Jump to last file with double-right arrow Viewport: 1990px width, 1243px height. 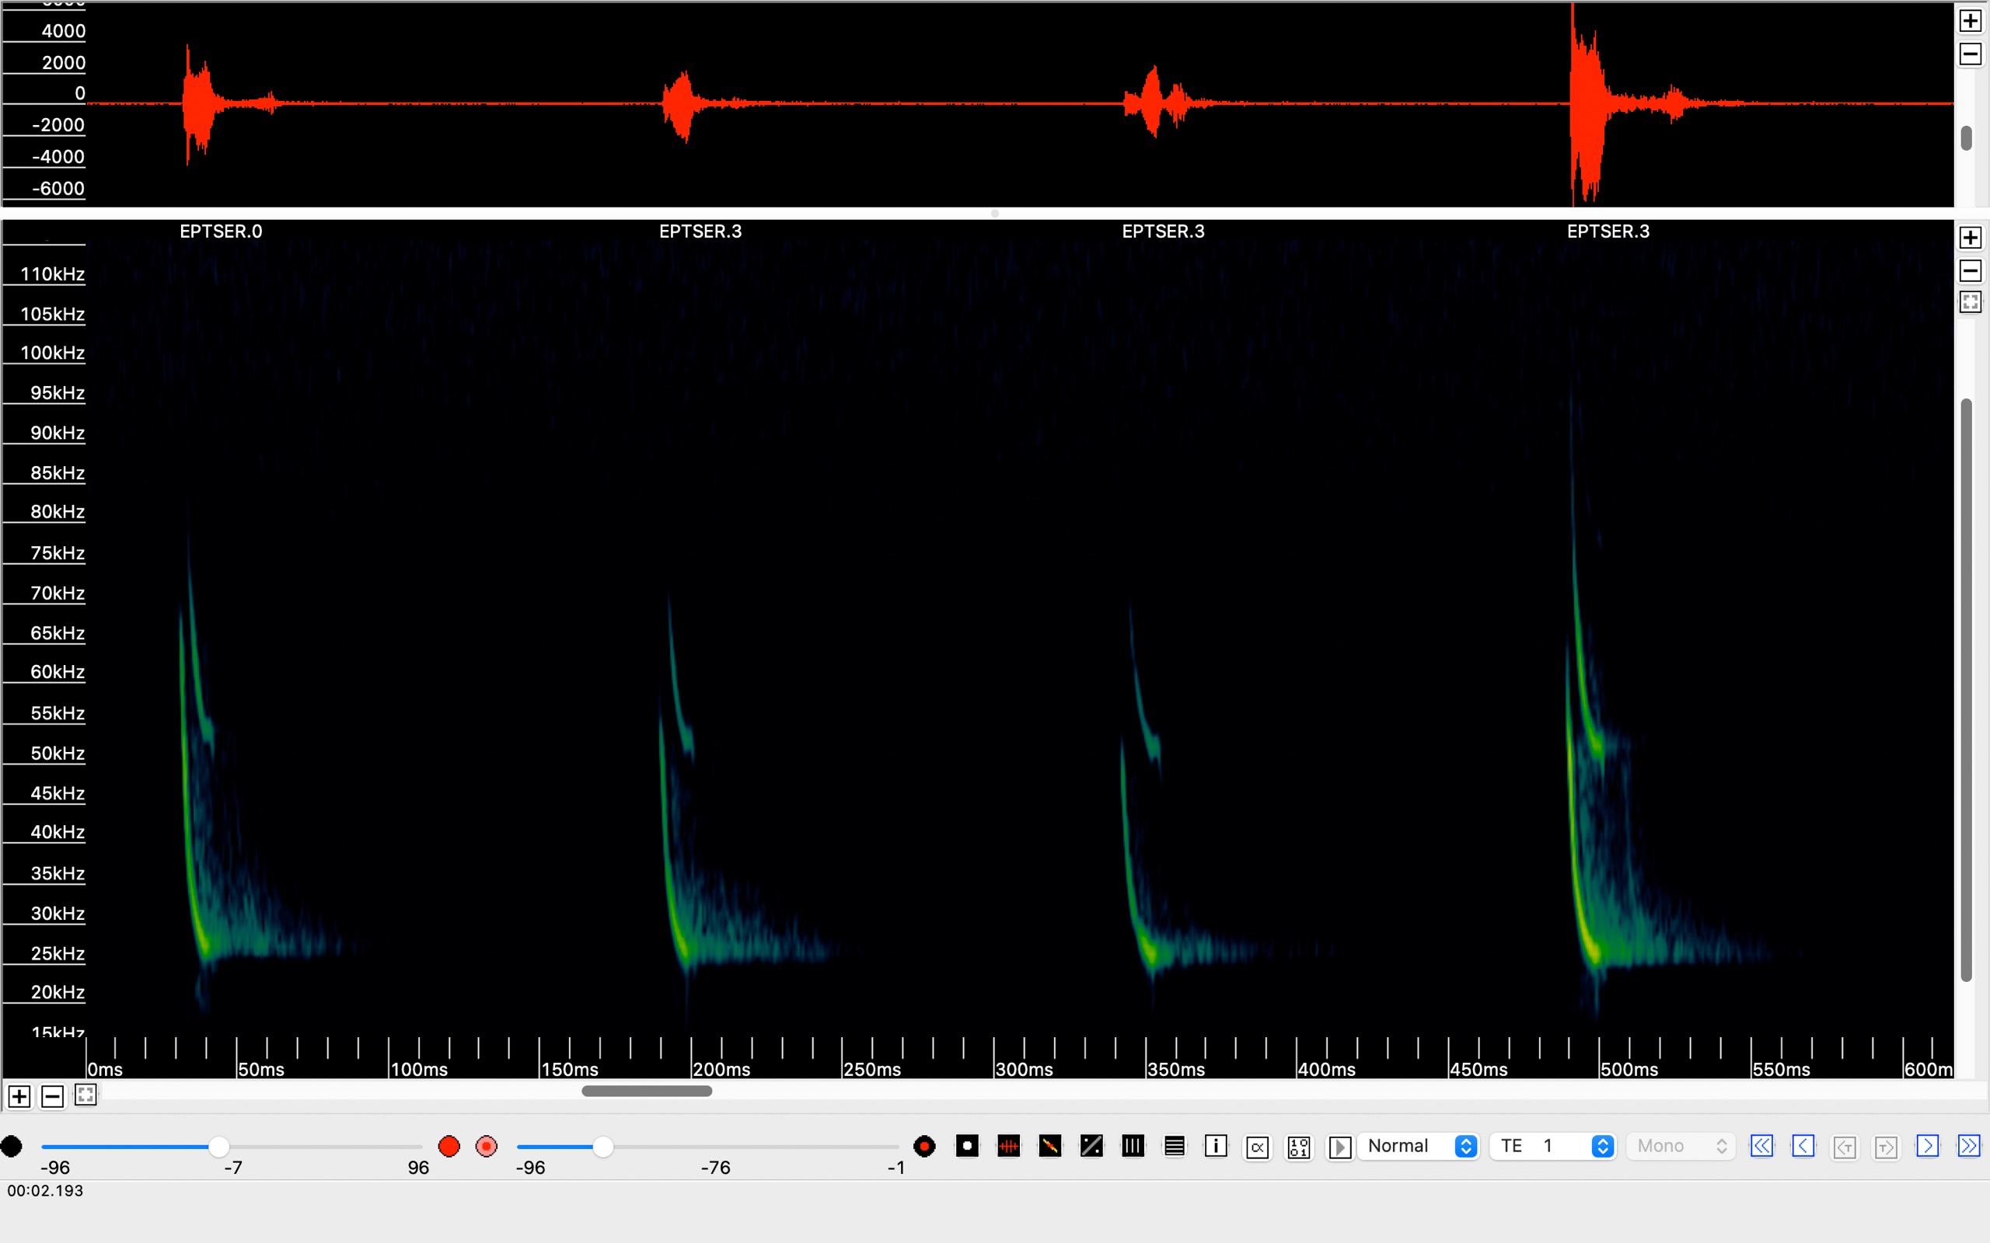[x=1968, y=1146]
